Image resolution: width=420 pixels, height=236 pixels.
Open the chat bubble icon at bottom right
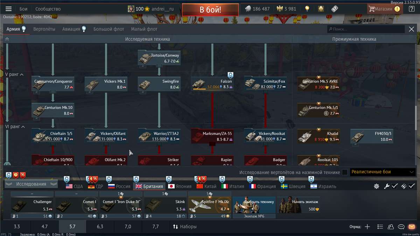pyautogui.click(x=401, y=227)
